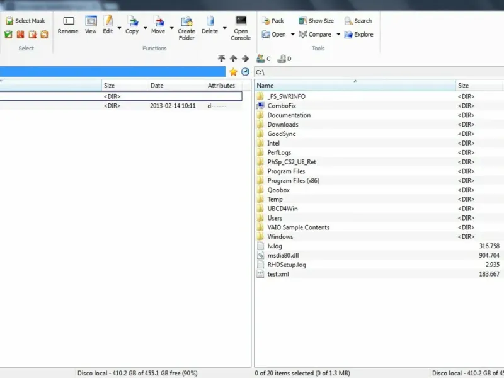Click the plain up arrow for parent folder
This screenshot has width=504, height=378.
233,59
